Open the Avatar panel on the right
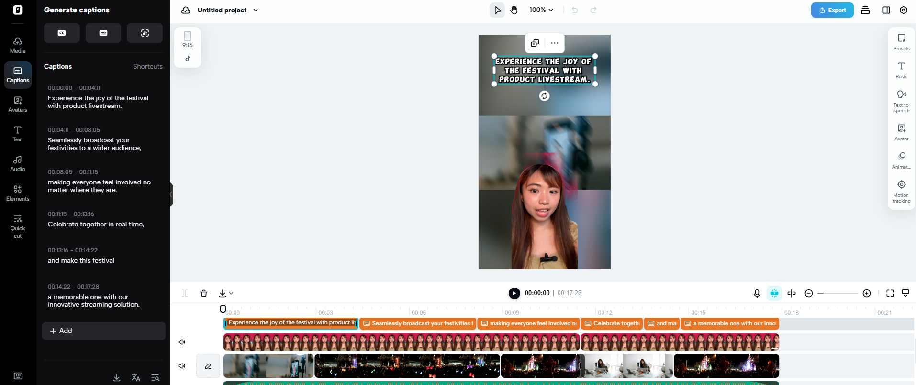 pos(902,132)
